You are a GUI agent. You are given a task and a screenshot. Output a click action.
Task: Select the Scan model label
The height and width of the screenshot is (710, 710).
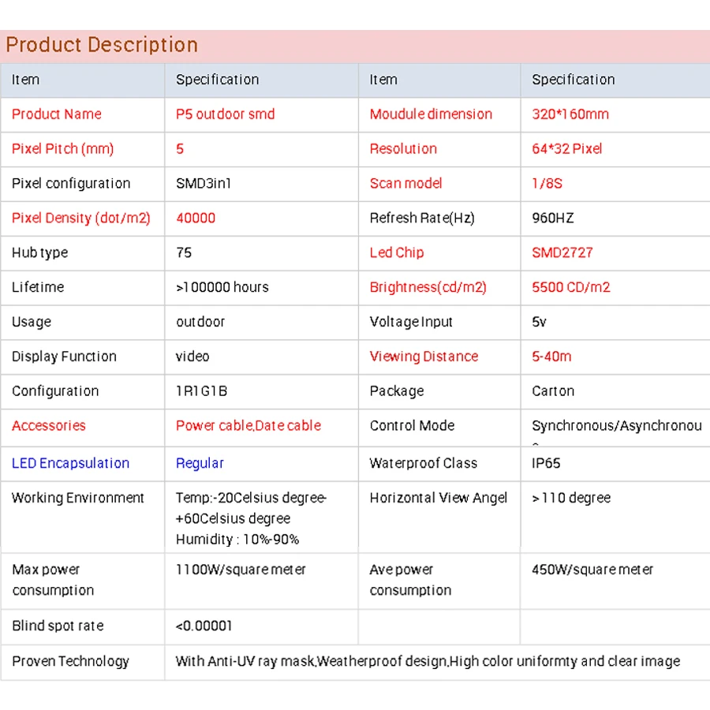click(x=405, y=184)
